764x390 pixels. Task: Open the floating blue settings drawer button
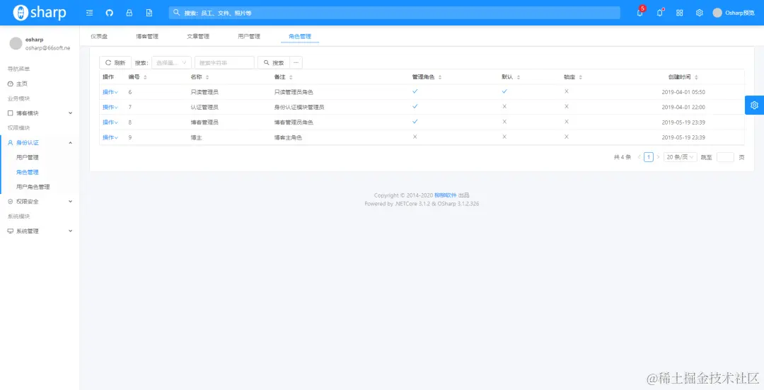[x=754, y=105]
